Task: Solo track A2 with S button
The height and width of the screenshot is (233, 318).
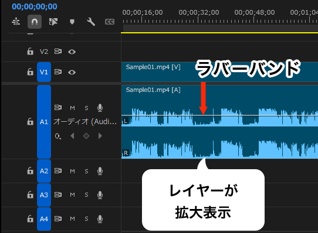Action: (x=86, y=172)
